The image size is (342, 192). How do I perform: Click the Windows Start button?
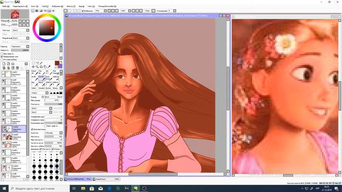click(x=4, y=188)
